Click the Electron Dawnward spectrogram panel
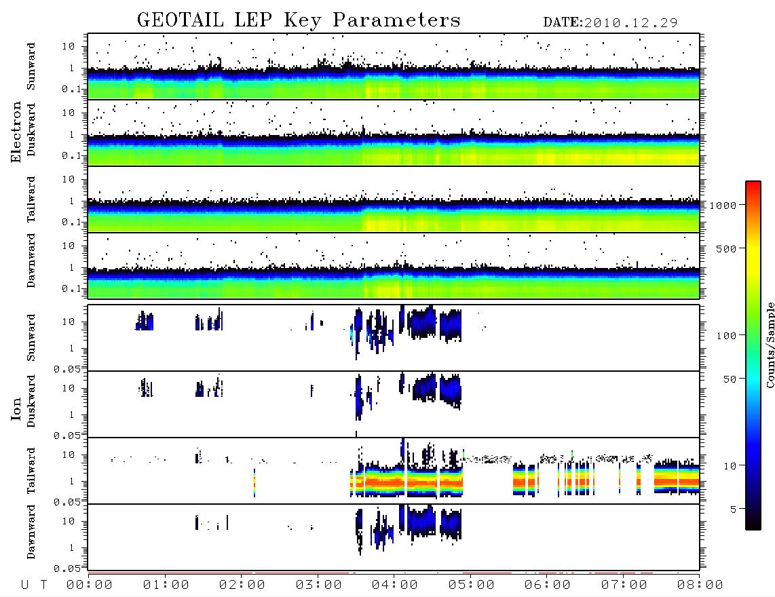 394,265
